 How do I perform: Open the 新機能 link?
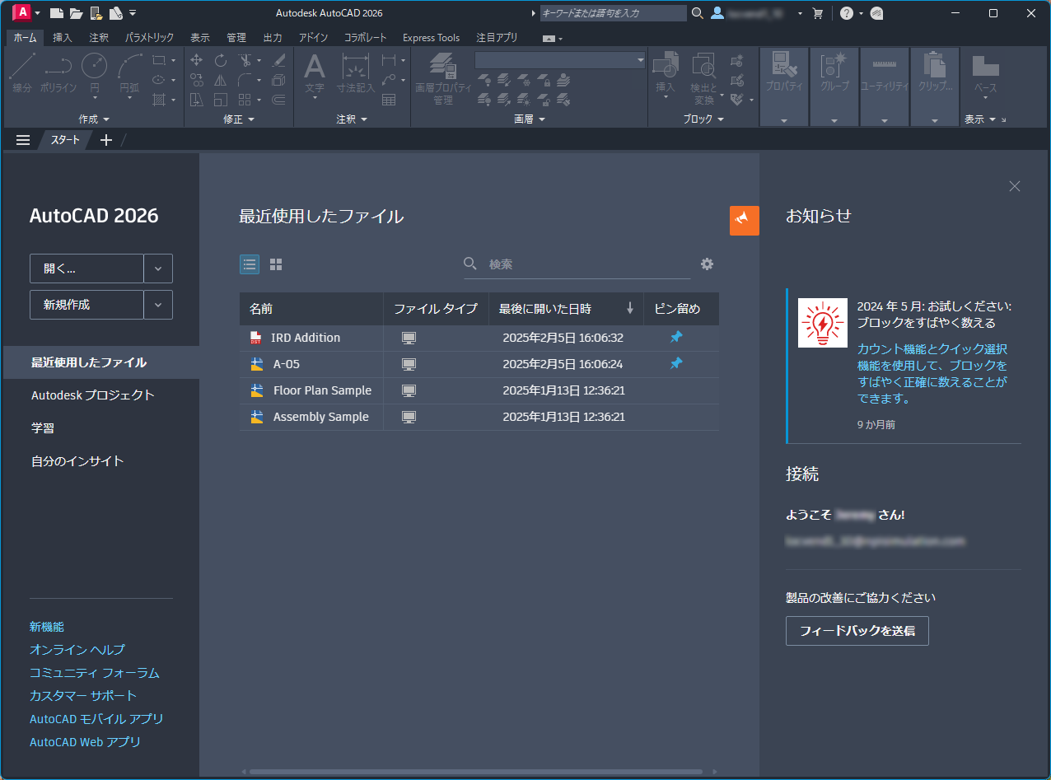tap(47, 627)
